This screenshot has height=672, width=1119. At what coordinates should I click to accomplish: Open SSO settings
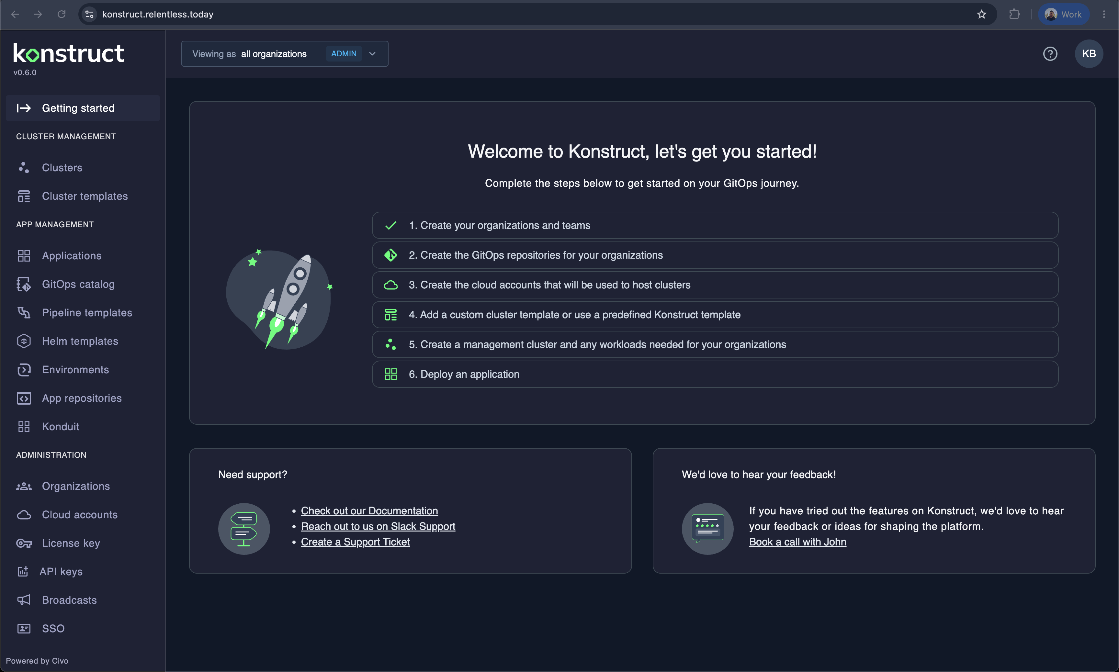pos(83,629)
